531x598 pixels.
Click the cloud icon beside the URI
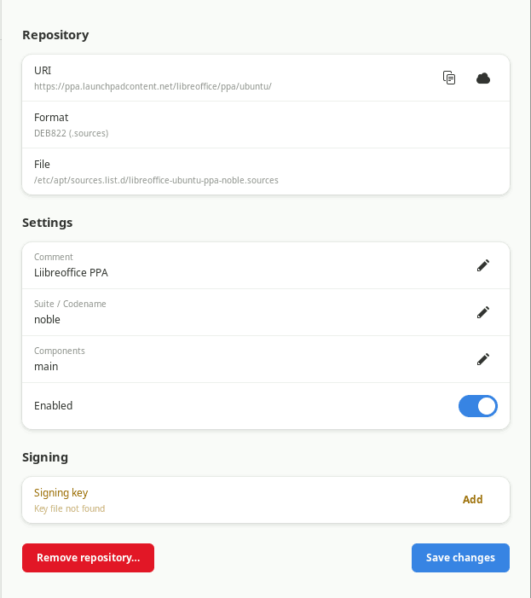[x=483, y=78]
